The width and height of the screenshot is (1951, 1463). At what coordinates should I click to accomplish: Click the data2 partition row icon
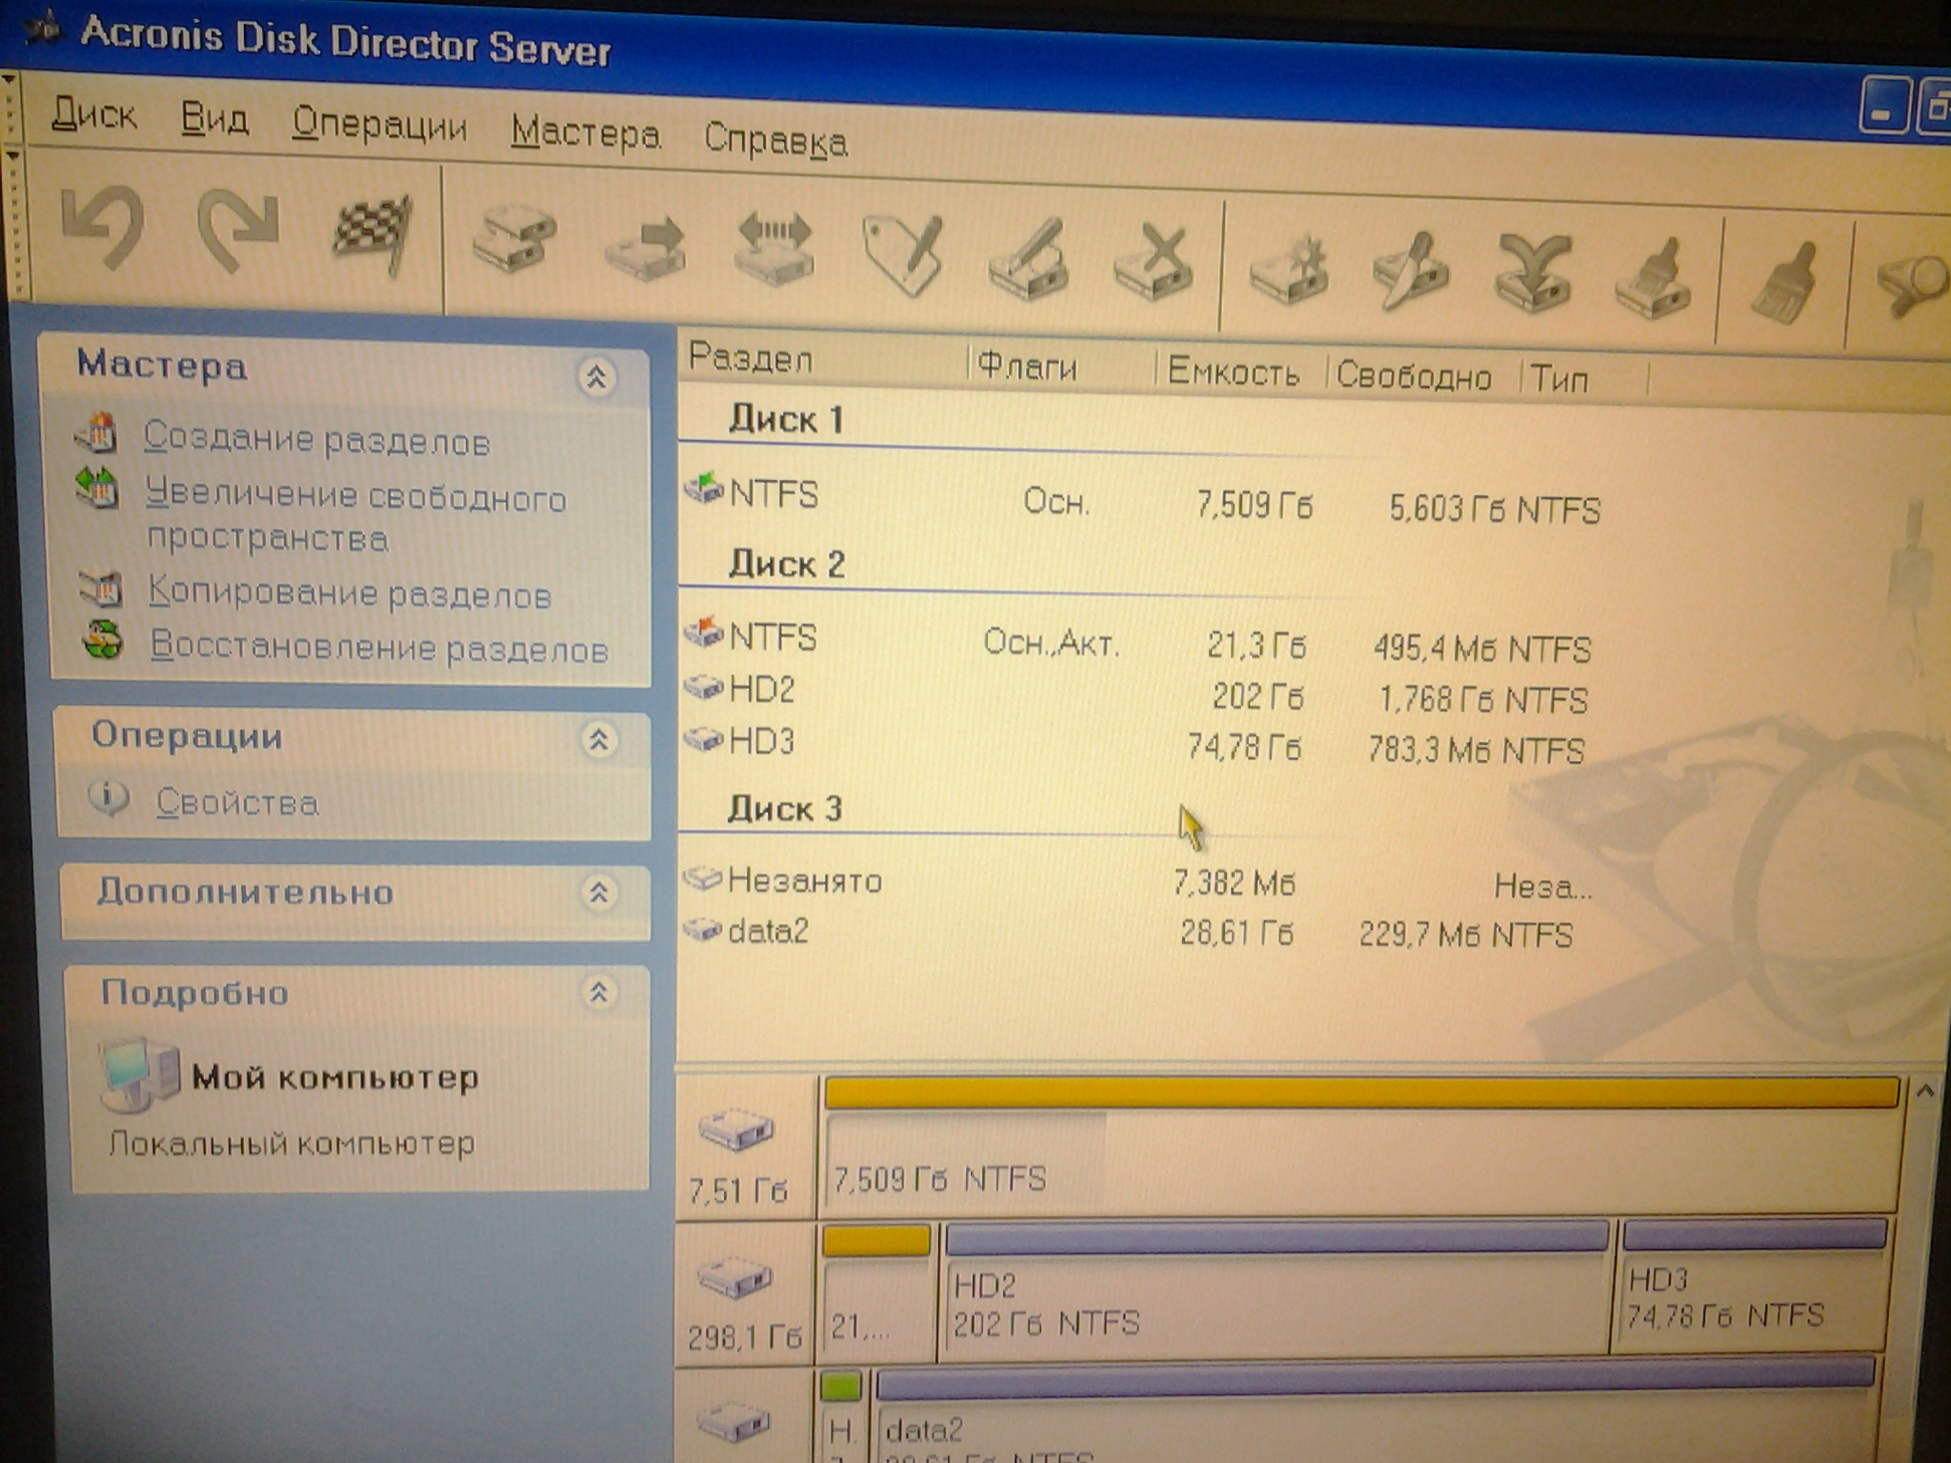[702, 930]
